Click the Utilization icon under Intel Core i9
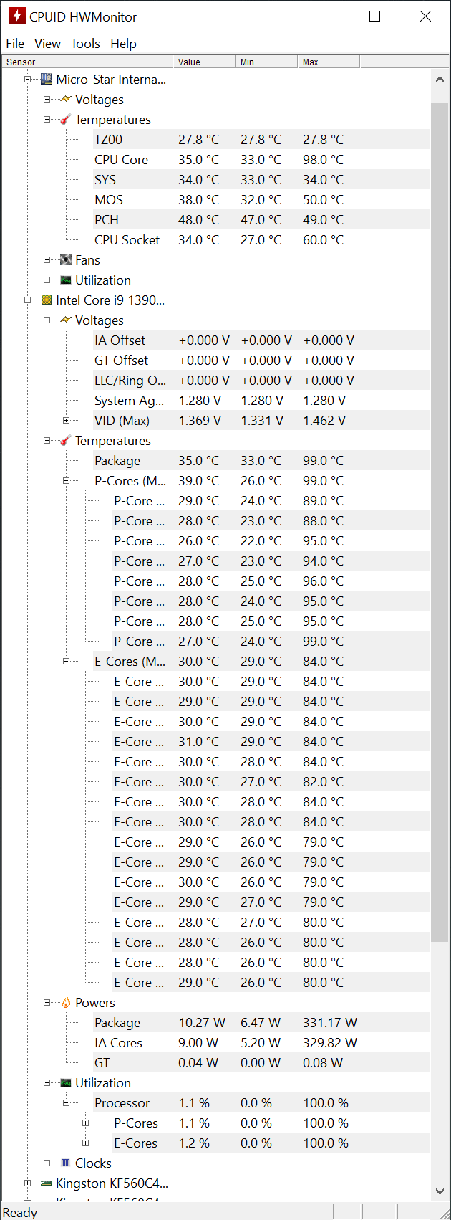The width and height of the screenshot is (451, 1220). pos(66,1083)
